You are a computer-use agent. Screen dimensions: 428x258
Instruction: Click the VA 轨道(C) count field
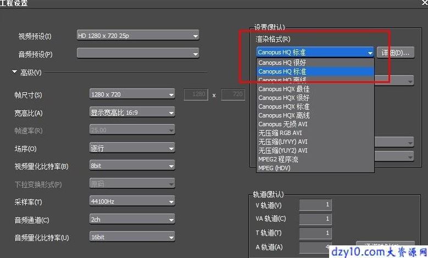315,218
